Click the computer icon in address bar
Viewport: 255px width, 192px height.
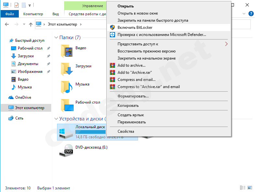tap(39, 24)
